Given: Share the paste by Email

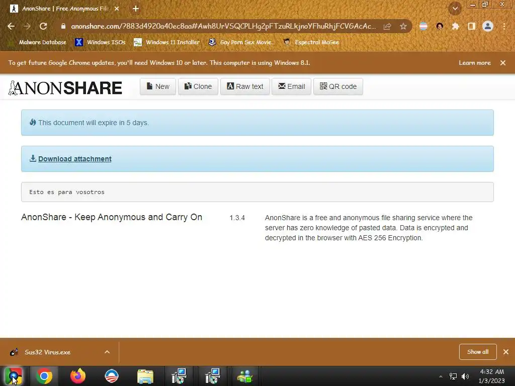Looking at the screenshot, I should [x=291, y=86].
